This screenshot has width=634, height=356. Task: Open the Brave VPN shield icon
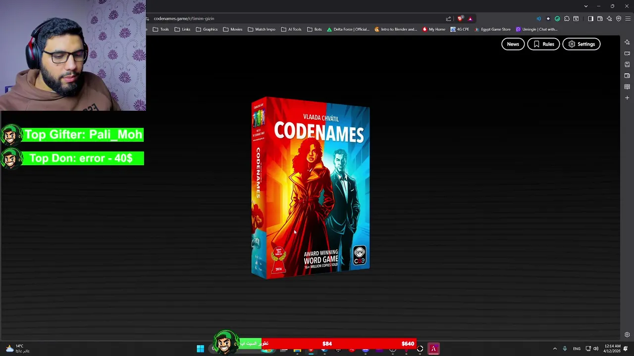619,19
